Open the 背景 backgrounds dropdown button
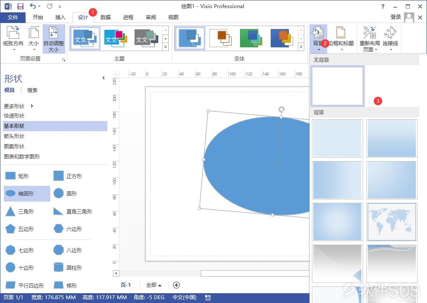The image size is (427, 303). click(318, 39)
